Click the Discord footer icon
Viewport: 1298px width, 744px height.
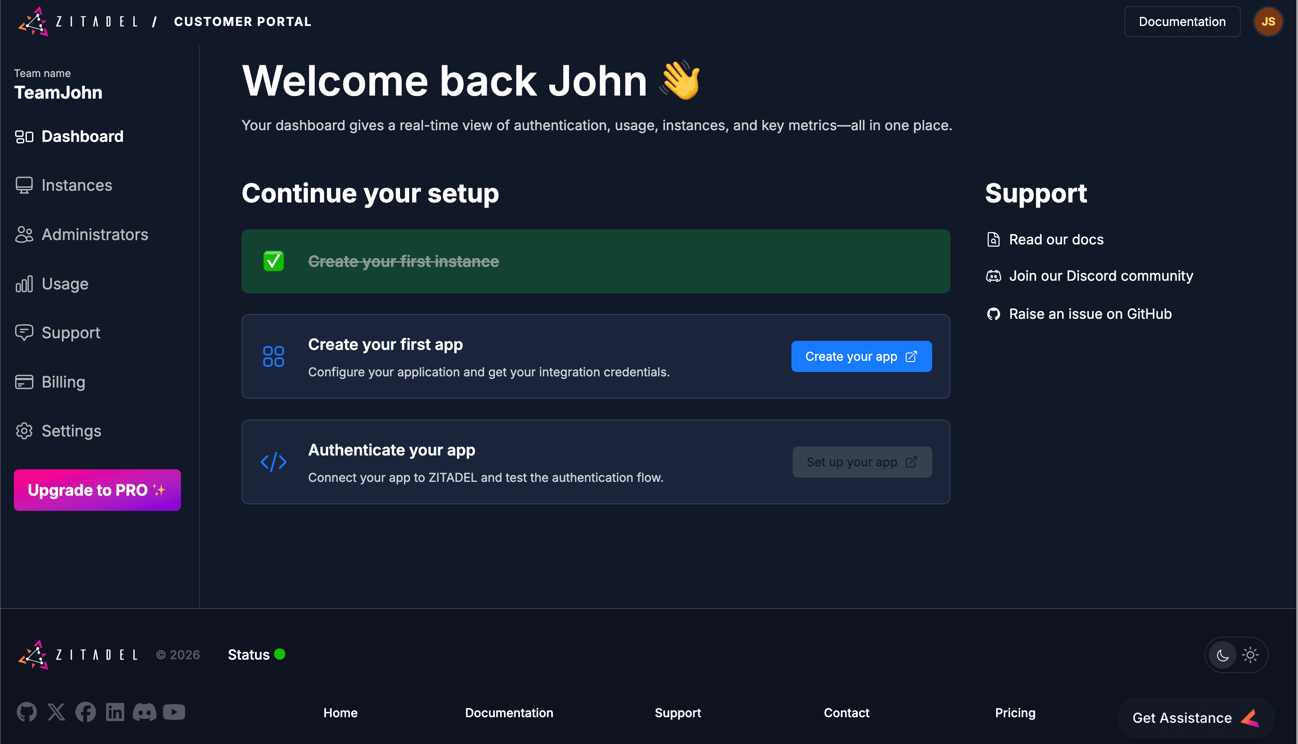(144, 712)
